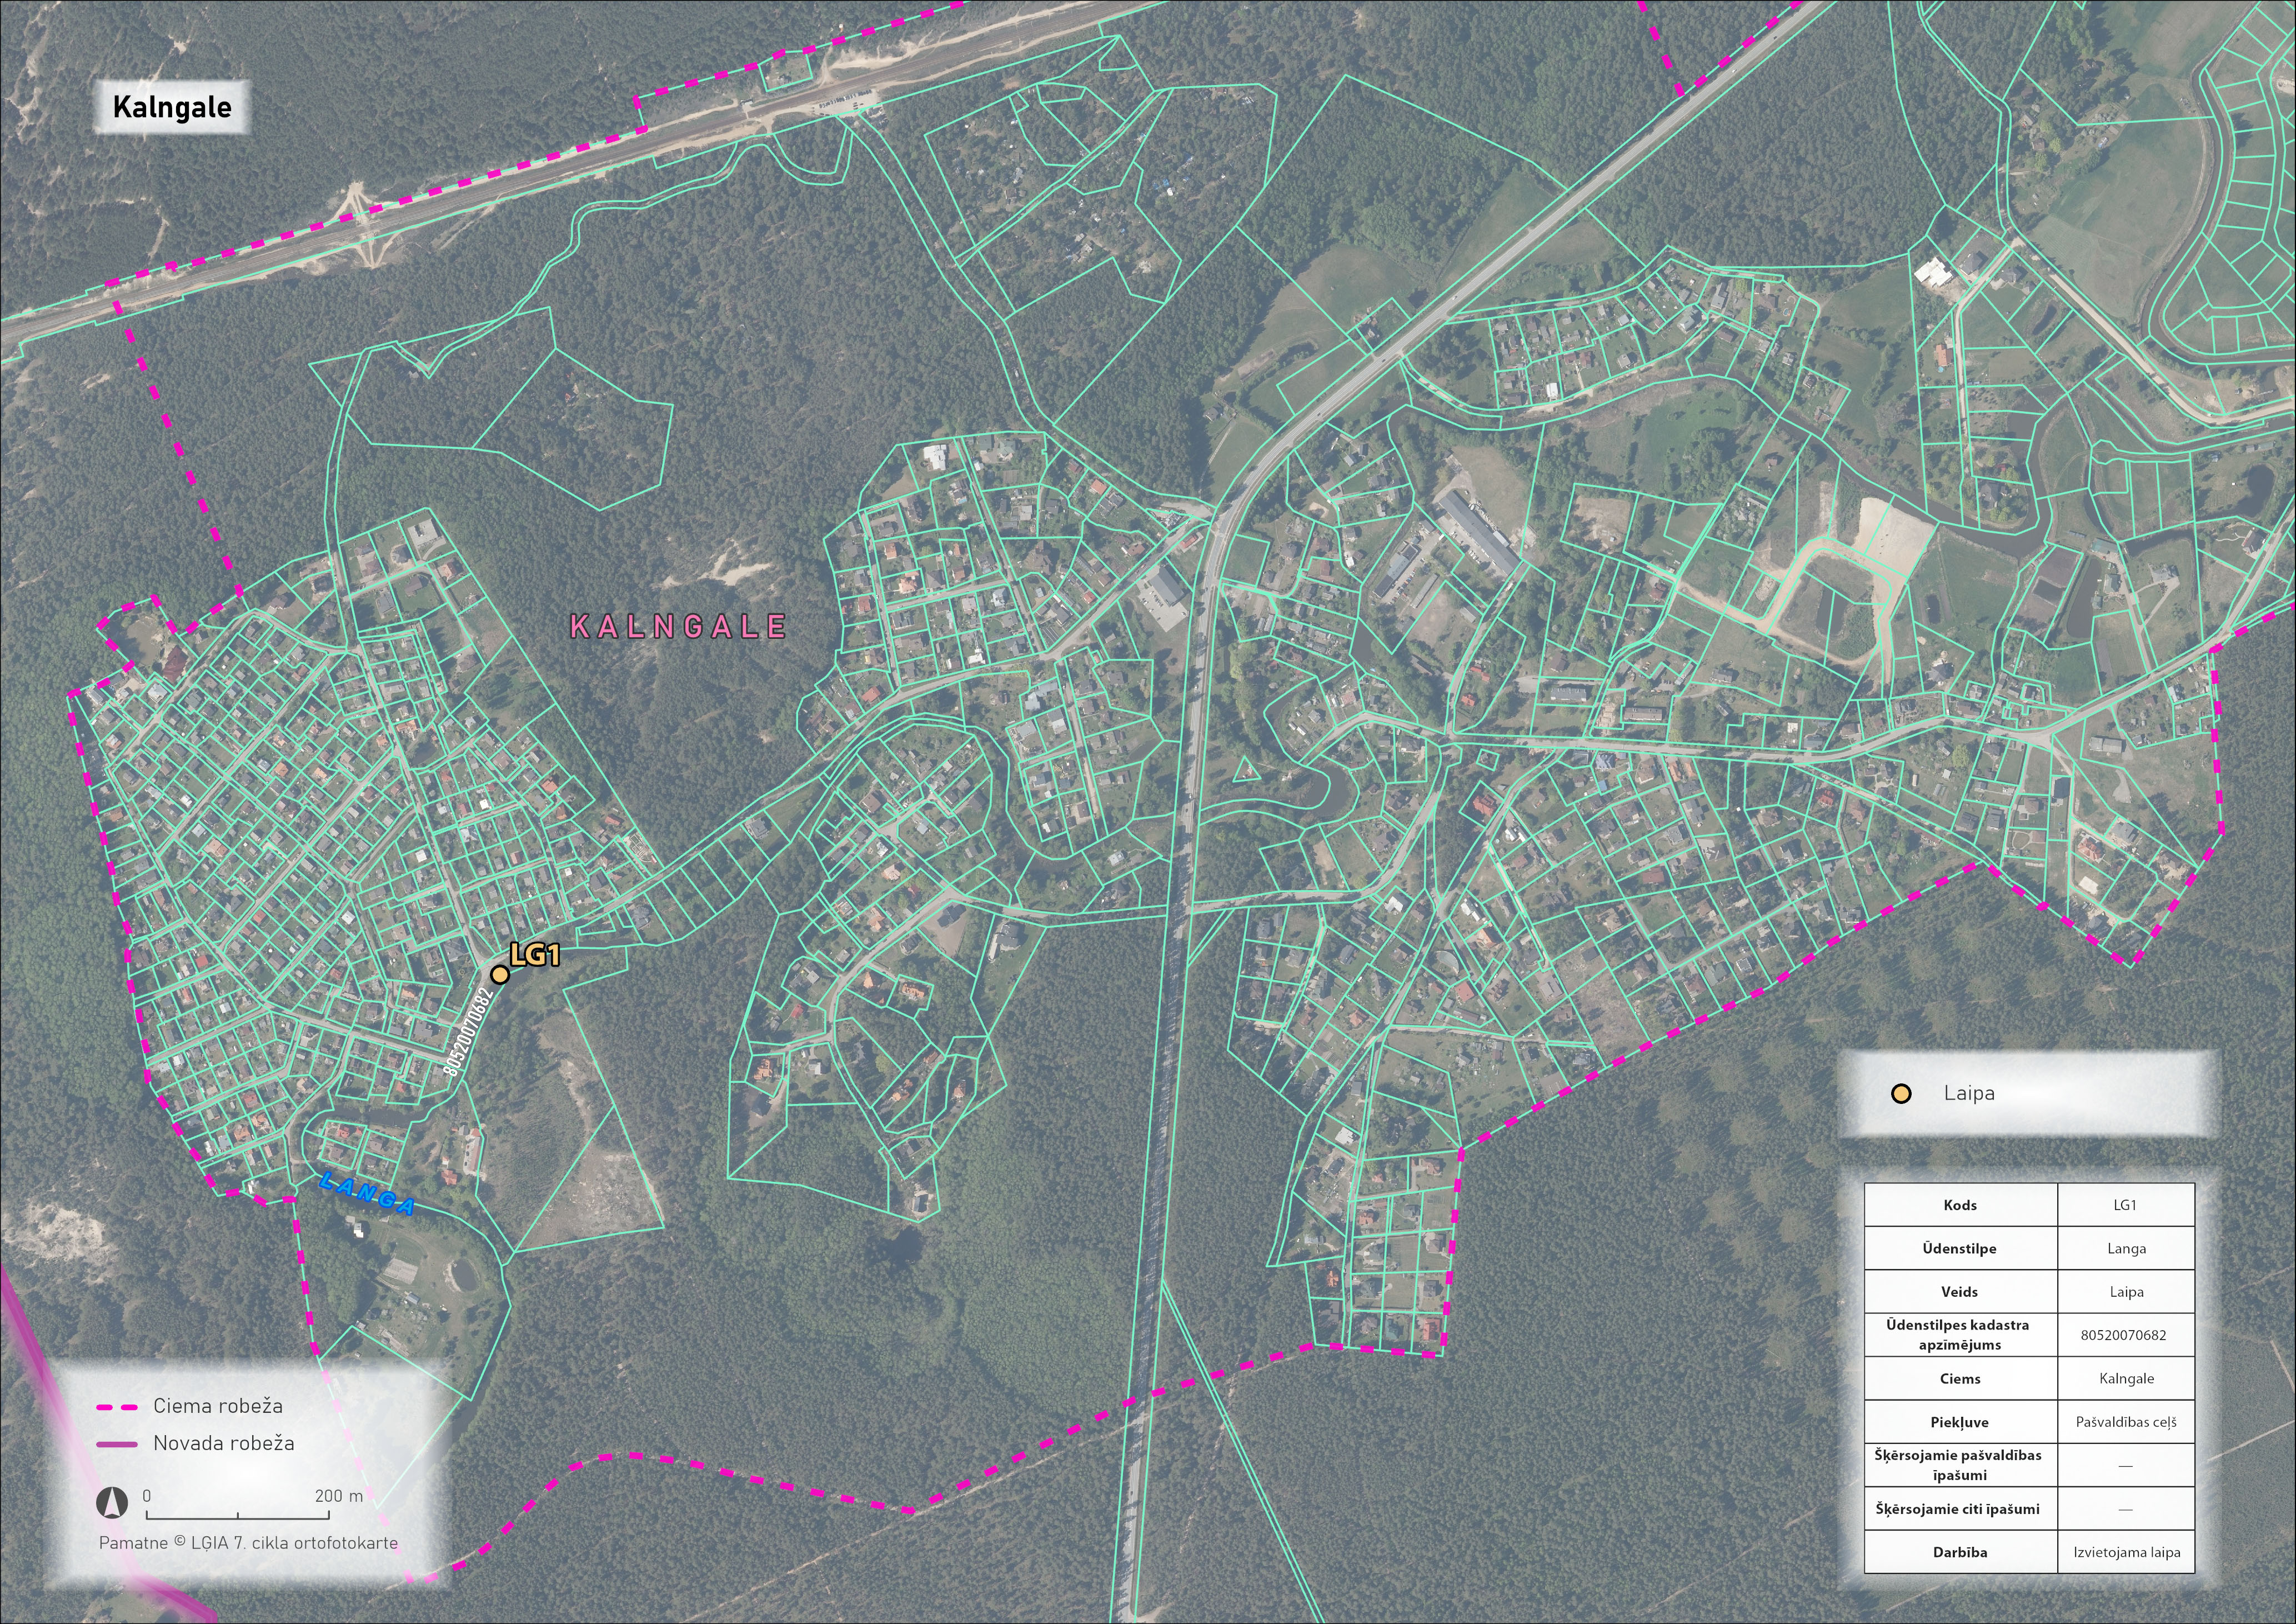
Task: Click the bold LG1 text label beside marker
Action: [535, 955]
